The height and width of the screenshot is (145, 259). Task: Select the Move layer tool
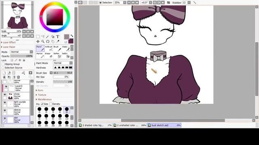[38, 41]
